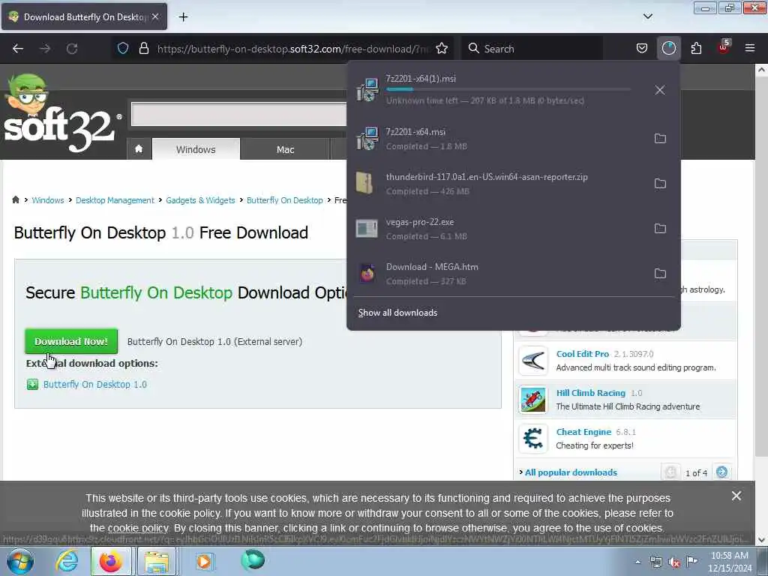Click the breadcrumb home icon
The image size is (768, 576).
coord(16,199)
